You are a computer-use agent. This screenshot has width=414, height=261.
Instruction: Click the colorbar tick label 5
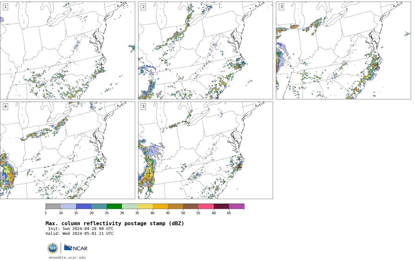46,213
